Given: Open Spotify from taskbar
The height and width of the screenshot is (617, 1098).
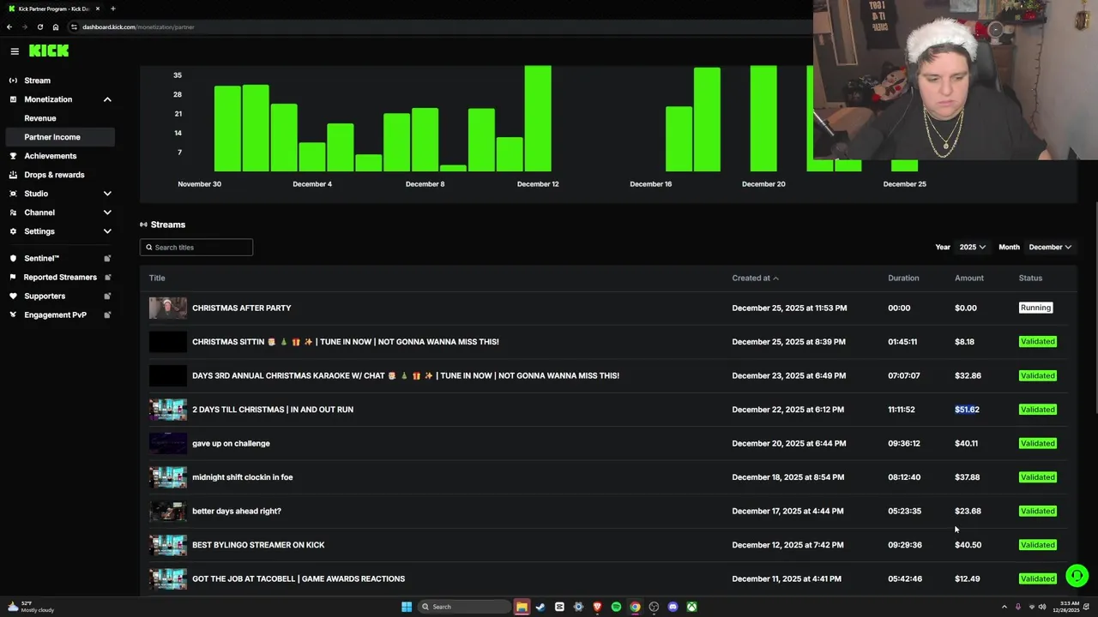Looking at the screenshot, I should pyautogui.click(x=616, y=607).
